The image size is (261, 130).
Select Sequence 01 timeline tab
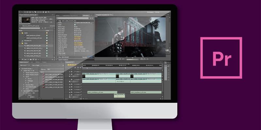[x=69, y=62]
